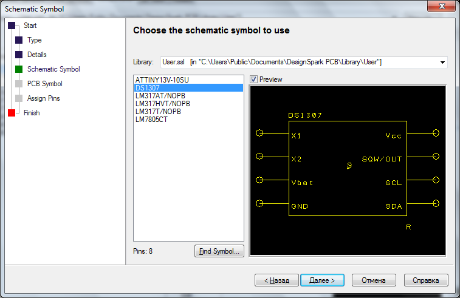The image size is (460, 298).
Task: Go to the Type wizard step label
Action: click(x=34, y=40)
